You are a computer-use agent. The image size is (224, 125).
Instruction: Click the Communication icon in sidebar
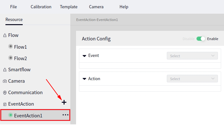click(x=5, y=93)
